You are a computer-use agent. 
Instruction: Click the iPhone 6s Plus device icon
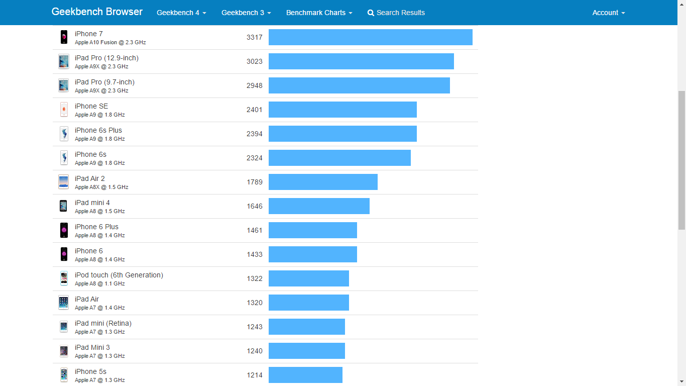point(64,134)
